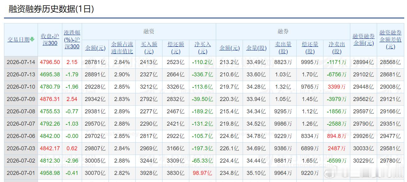Select the 2026-07-03 date cell
This screenshot has height=182, width=407.
pos(21,148)
